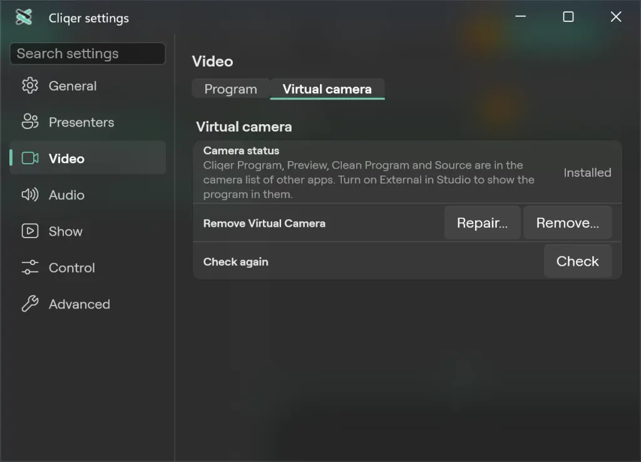Click the Cliqer settings window title
This screenshot has height=462, width=641.
point(89,18)
